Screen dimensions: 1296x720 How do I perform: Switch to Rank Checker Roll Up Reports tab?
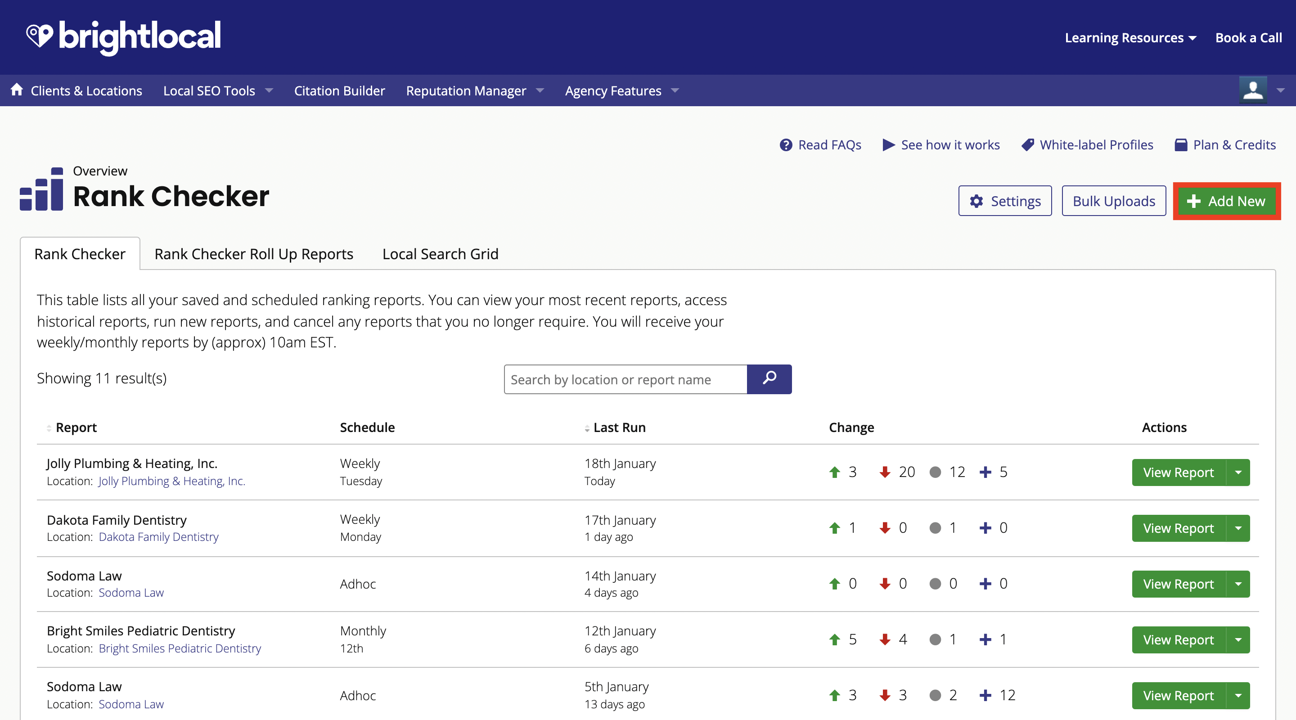point(253,254)
